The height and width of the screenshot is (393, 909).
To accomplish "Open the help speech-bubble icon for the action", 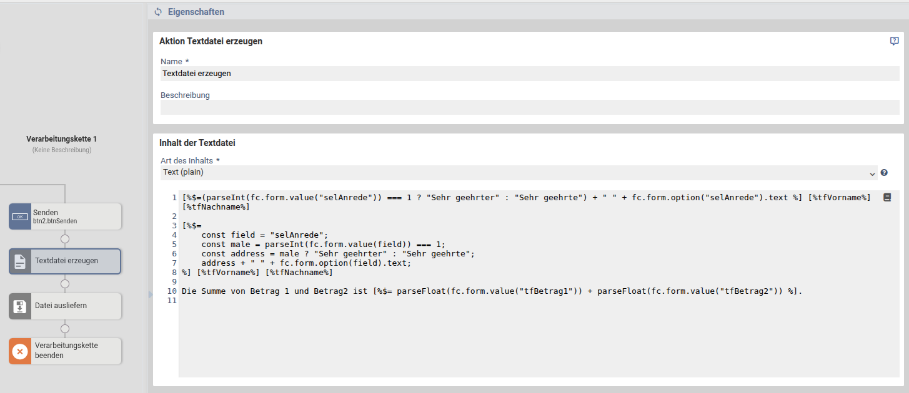I will (894, 41).
